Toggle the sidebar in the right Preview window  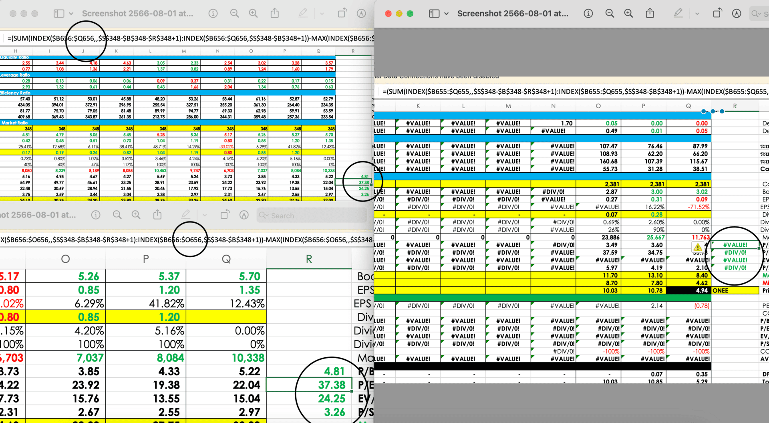[434, 14]
